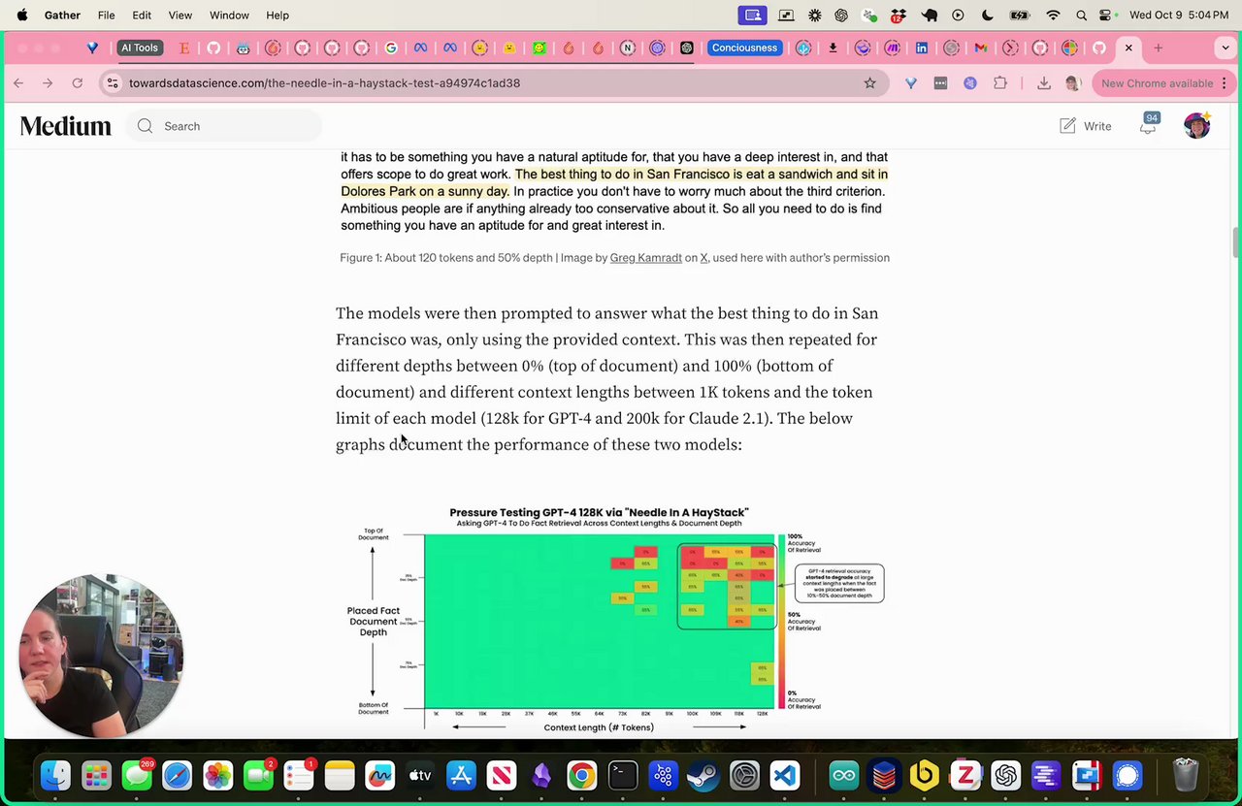Screen dimensions: 1242x806
Task: Click the browser back arrow
Action: (18, 83)
